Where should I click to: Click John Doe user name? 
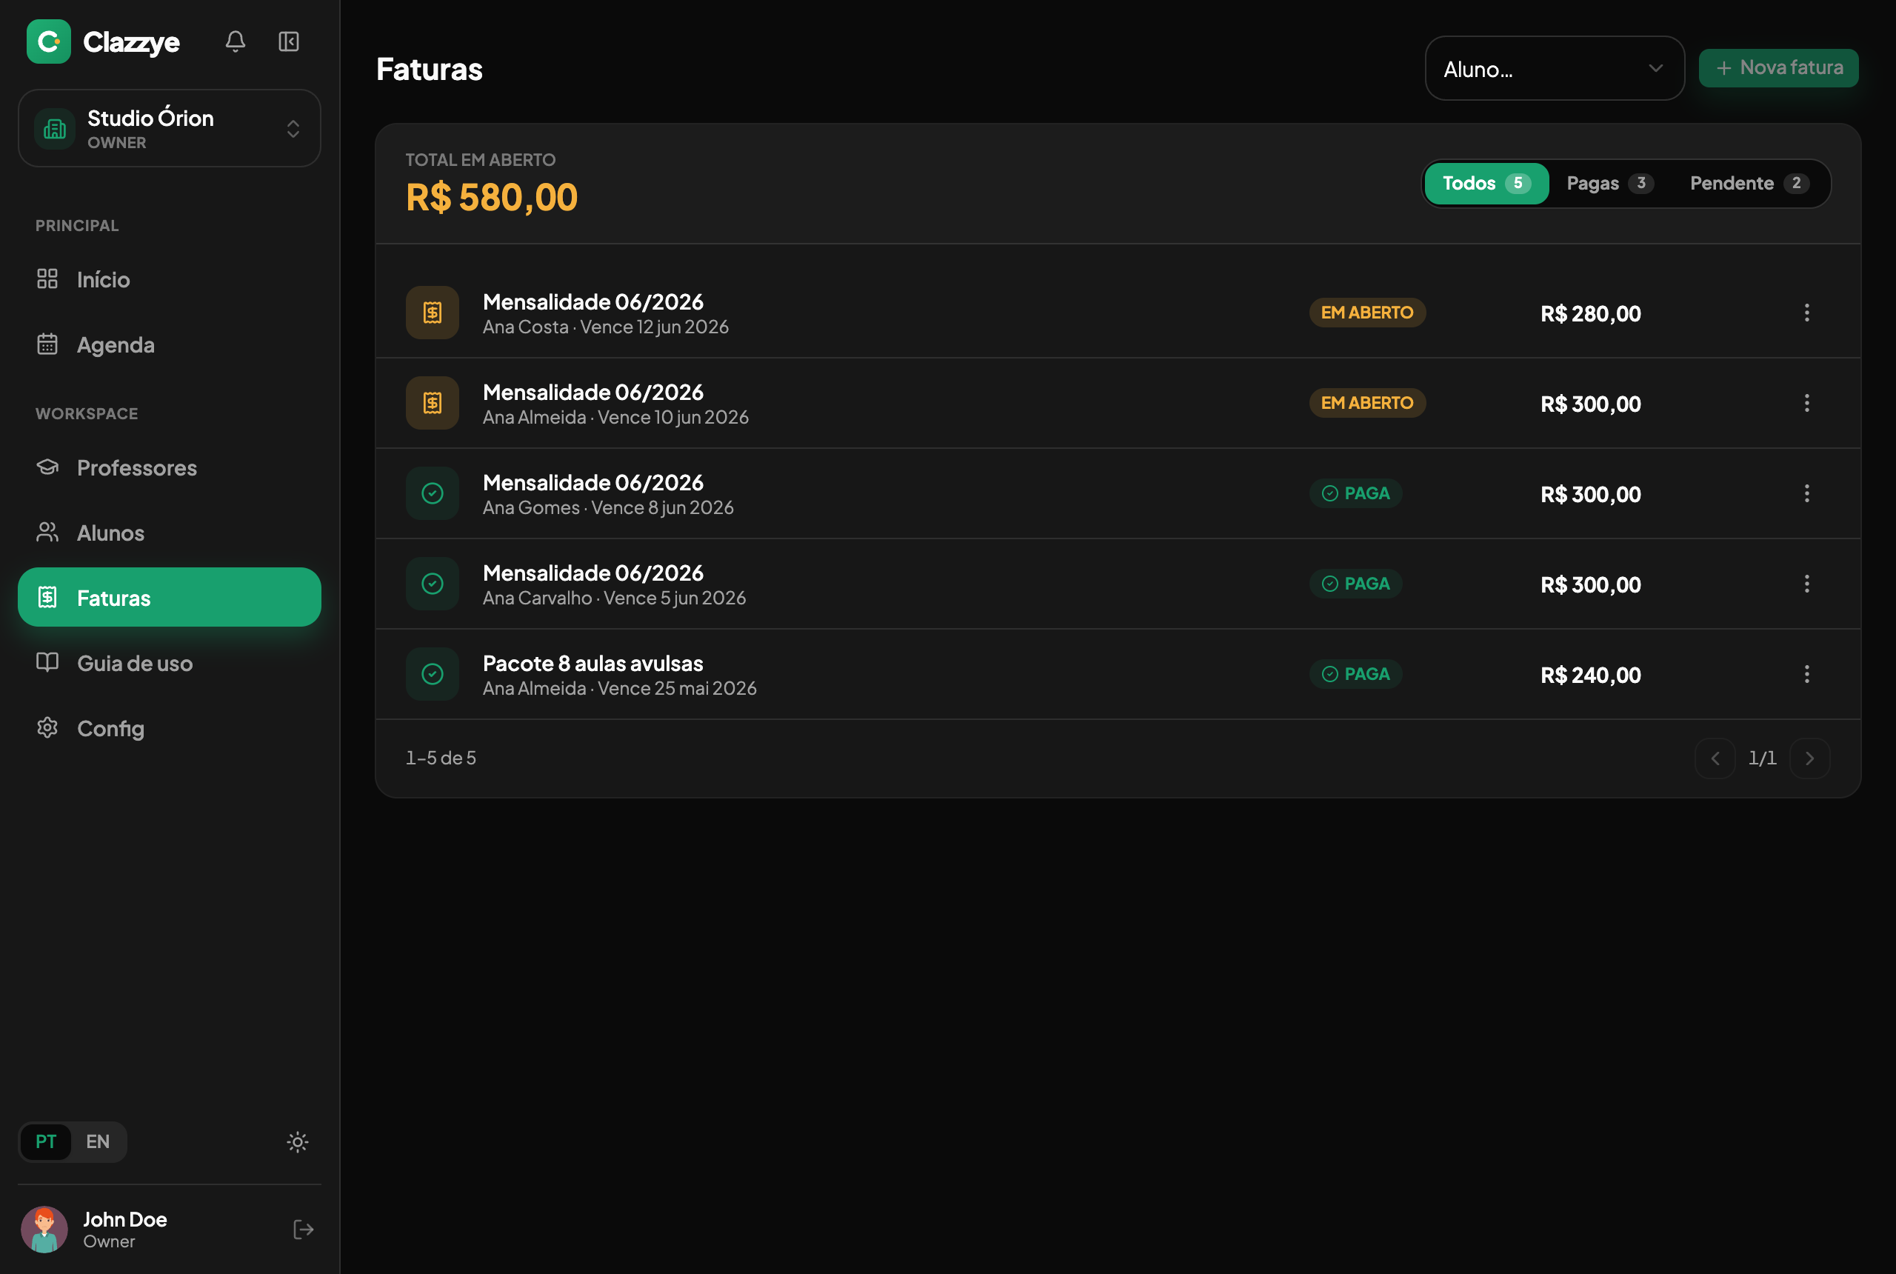(125, 1218)
